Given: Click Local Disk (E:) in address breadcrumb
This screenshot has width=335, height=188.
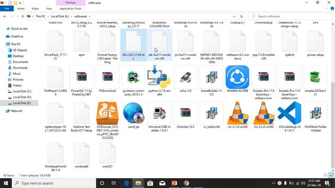Looking at the screenshot, I should [x=60, y=16].
